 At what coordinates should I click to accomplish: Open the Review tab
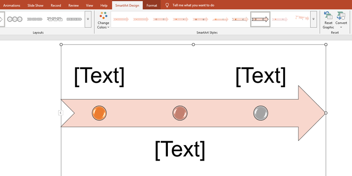point(74,5)
